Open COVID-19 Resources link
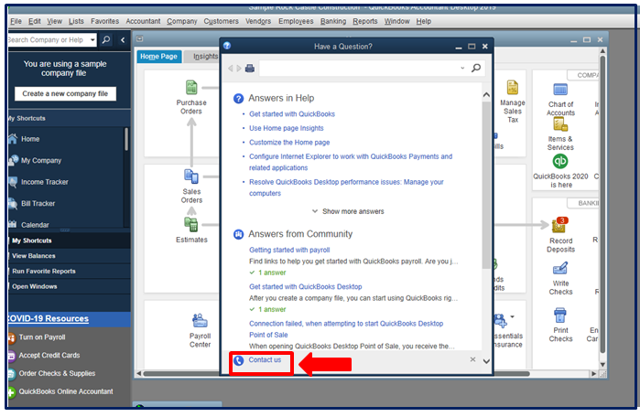Viewport: 640px width, 417px height. tap(48, 318)
